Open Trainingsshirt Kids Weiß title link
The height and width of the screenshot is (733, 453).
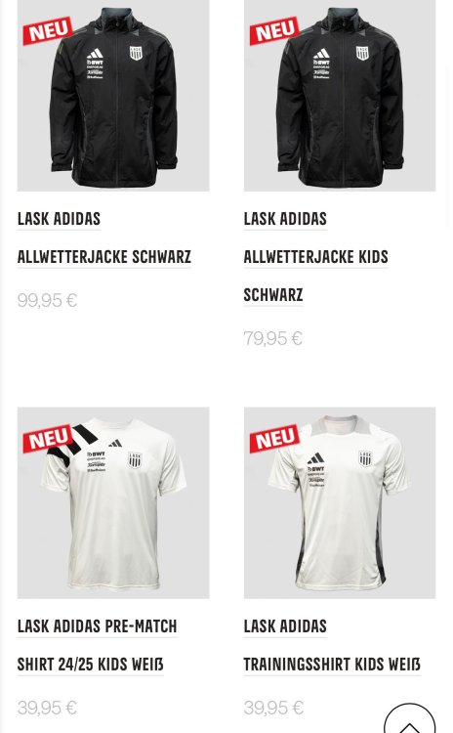point(332,645)
